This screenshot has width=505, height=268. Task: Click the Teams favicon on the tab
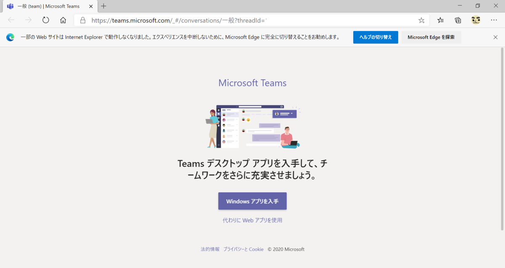pos(10,6)
